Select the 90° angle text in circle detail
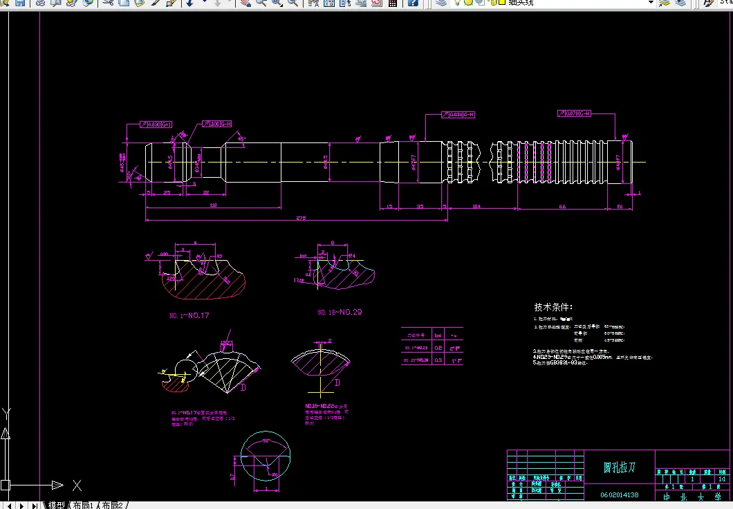The height and width of the screenshot is (509, 733). point(266,441)
